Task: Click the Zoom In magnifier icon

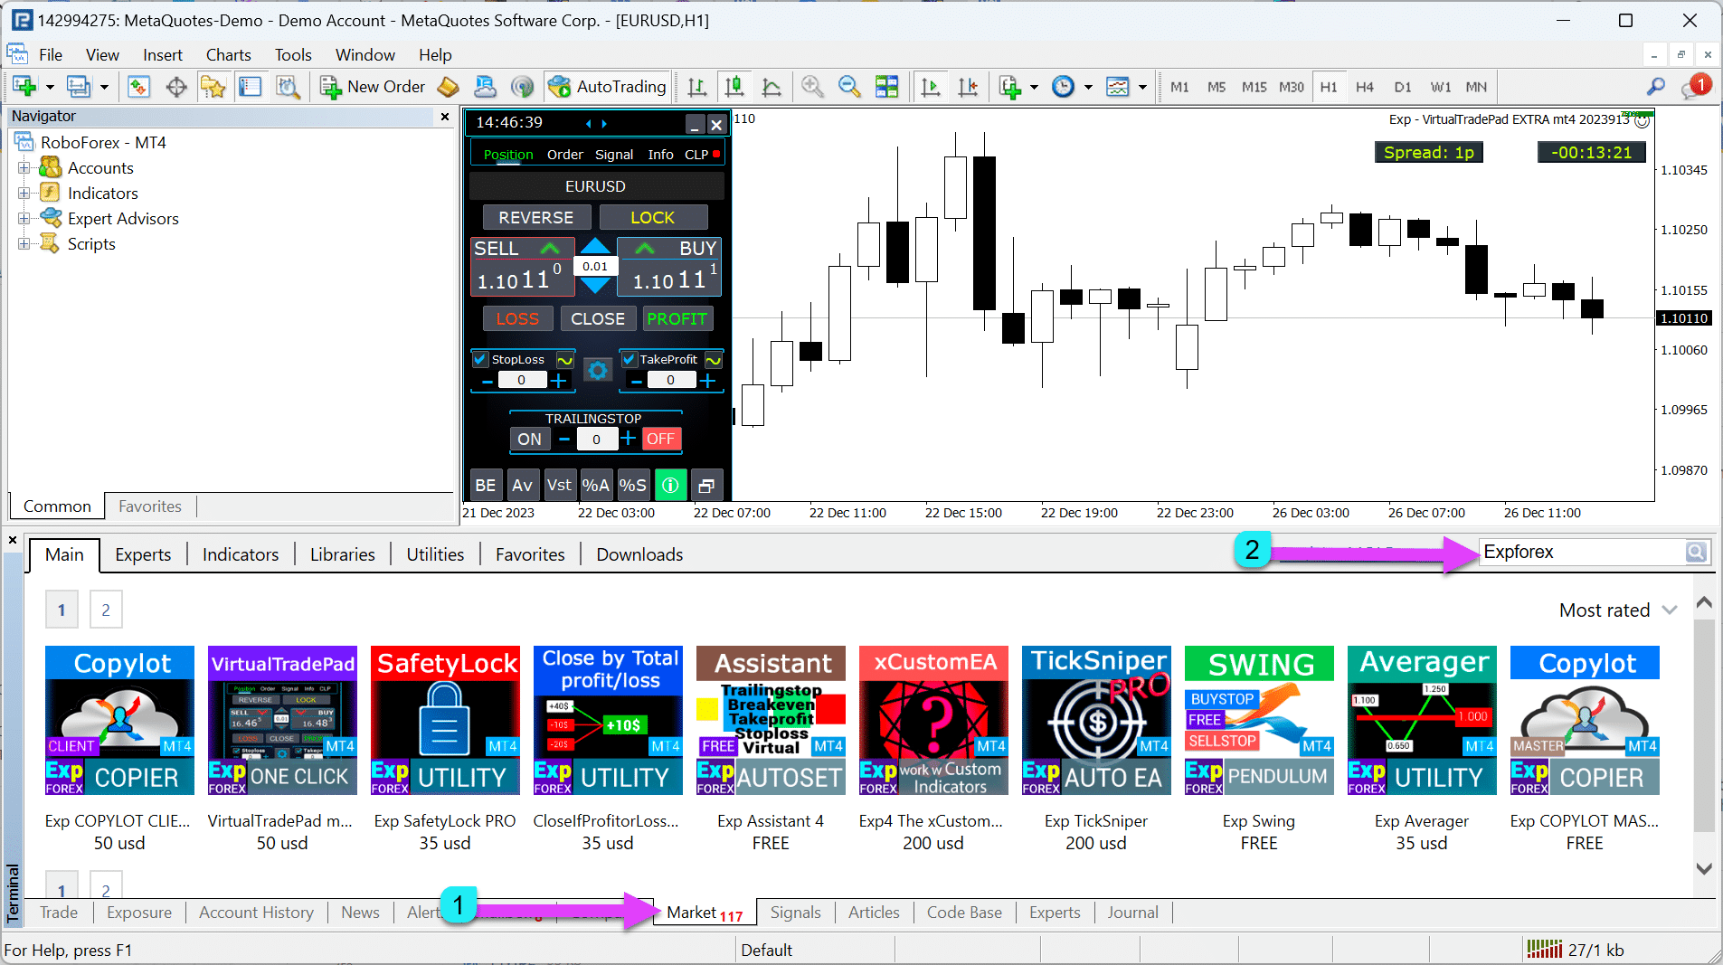Action: (x=812, y=87)
